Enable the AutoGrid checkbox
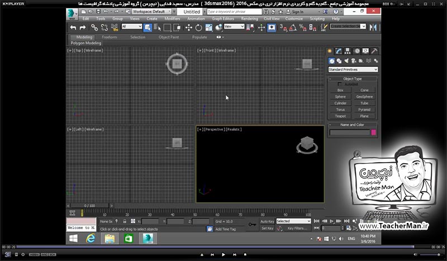The width and height of the screenshot is (447, 261). [x=340, y=84]
